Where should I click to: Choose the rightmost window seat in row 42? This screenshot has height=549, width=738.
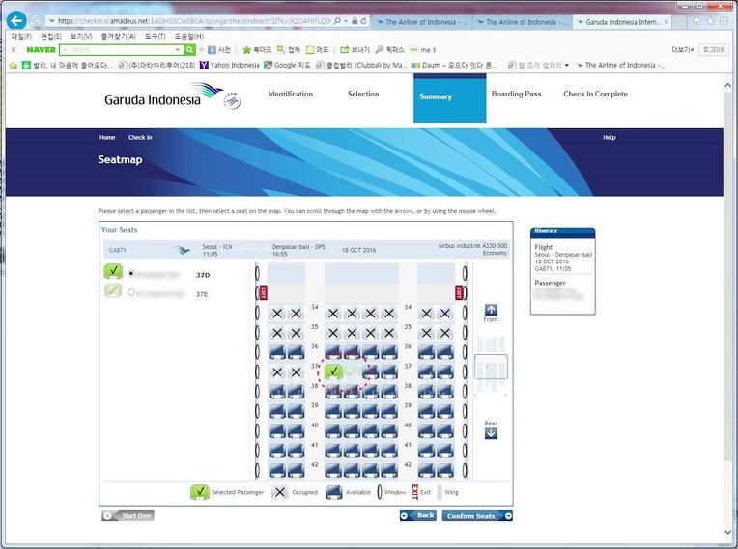click(444, 471)
